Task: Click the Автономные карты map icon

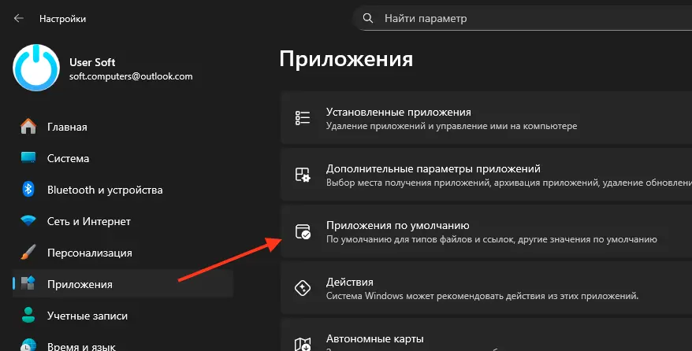Action: 303,345
